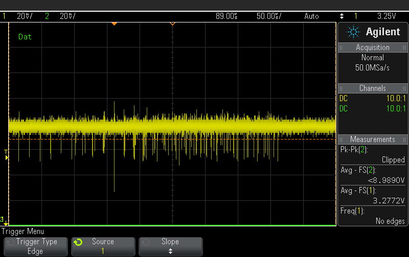Image resolution: width=409 pixels, height=257 pixels.
Task: Click the Auto trigger mode indicator
Action: 311,16
